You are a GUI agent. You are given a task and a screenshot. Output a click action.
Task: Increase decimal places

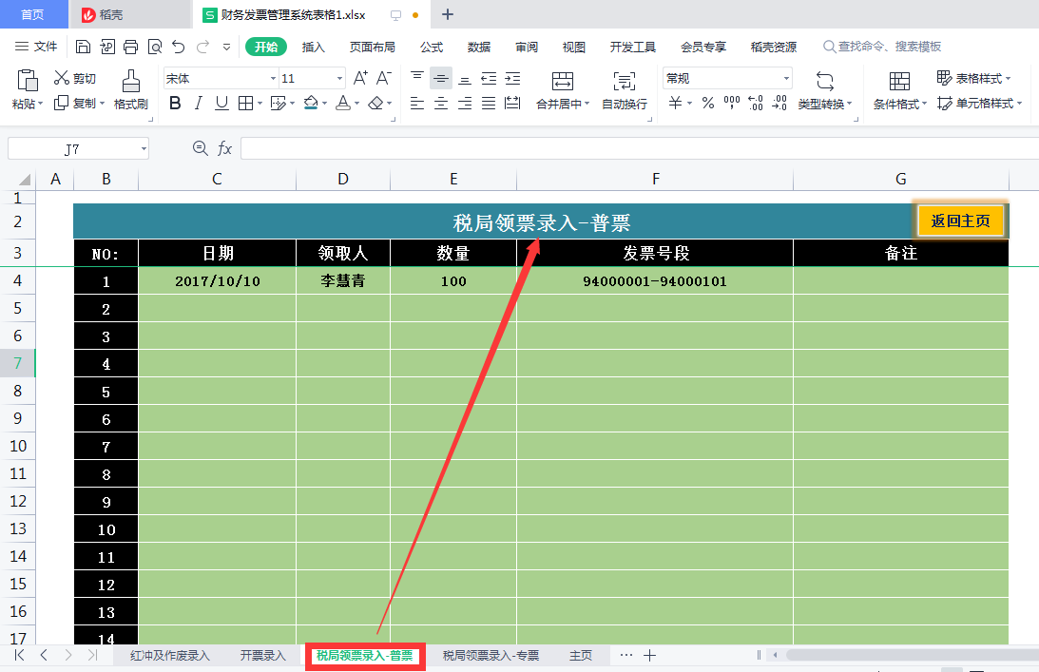pyautogui.click(x=756, y=103)
